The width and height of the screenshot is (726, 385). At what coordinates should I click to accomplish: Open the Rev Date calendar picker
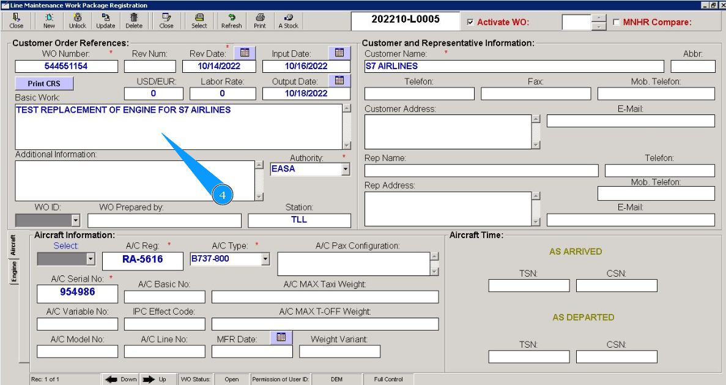245,53
